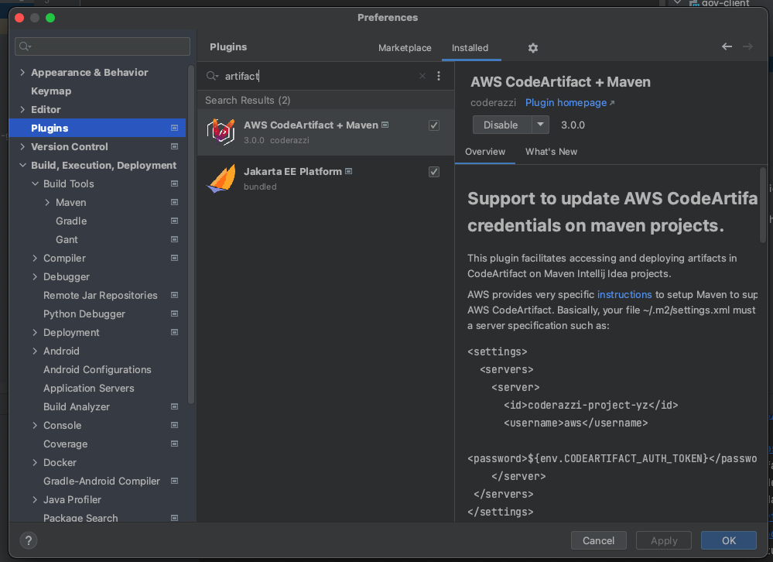773x562 pixels.
Task: Open the What's New tab
Action: (551, 152)
